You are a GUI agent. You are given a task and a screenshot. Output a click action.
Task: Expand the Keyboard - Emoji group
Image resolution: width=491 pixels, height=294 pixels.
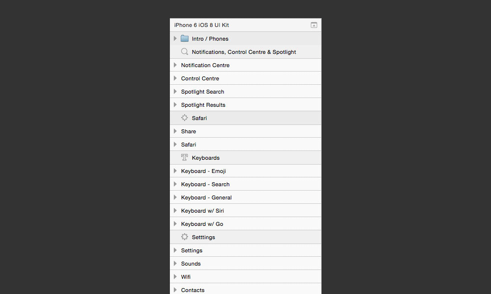tap(175, 171)
